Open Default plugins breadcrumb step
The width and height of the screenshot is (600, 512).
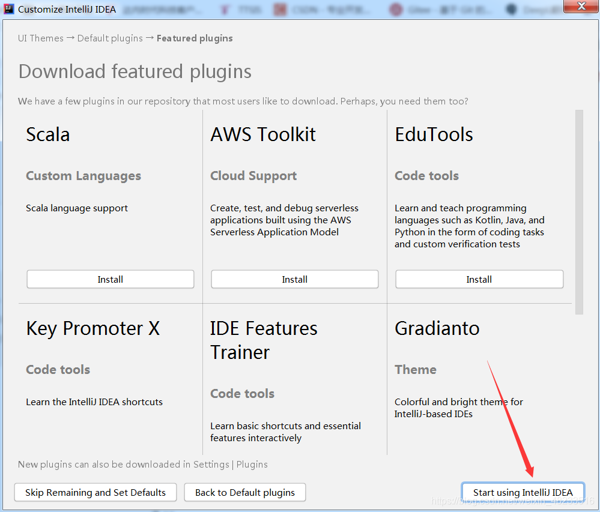click(110, 38)
